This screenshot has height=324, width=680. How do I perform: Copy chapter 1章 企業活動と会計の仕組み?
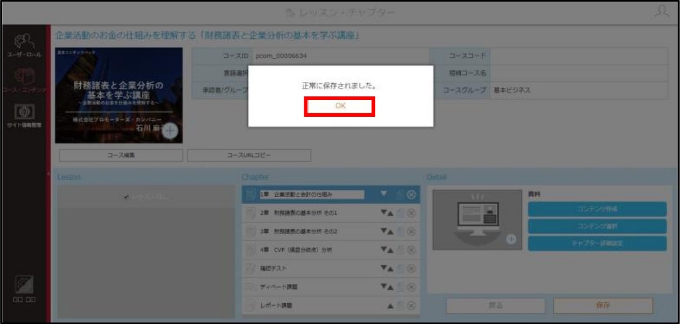pyautogui.click(x=401, y=195)
